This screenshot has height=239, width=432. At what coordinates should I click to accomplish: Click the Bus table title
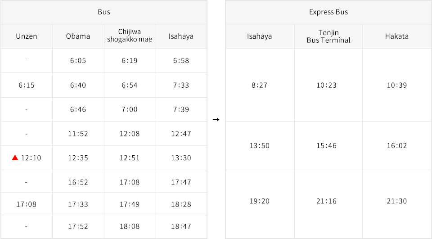coord(104,12)
